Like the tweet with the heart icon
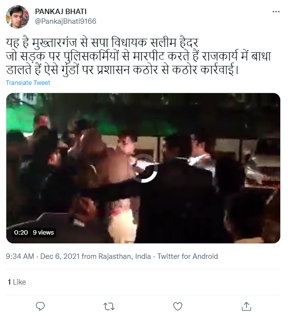 [178, 306]
